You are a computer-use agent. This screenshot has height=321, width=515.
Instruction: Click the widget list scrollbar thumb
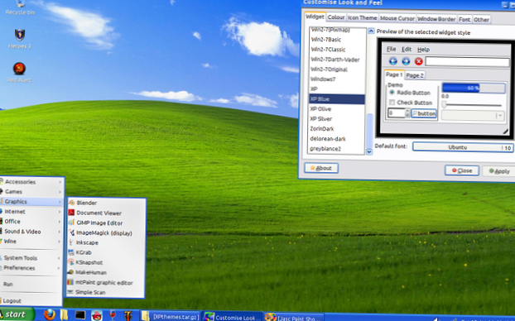point(369,131)
